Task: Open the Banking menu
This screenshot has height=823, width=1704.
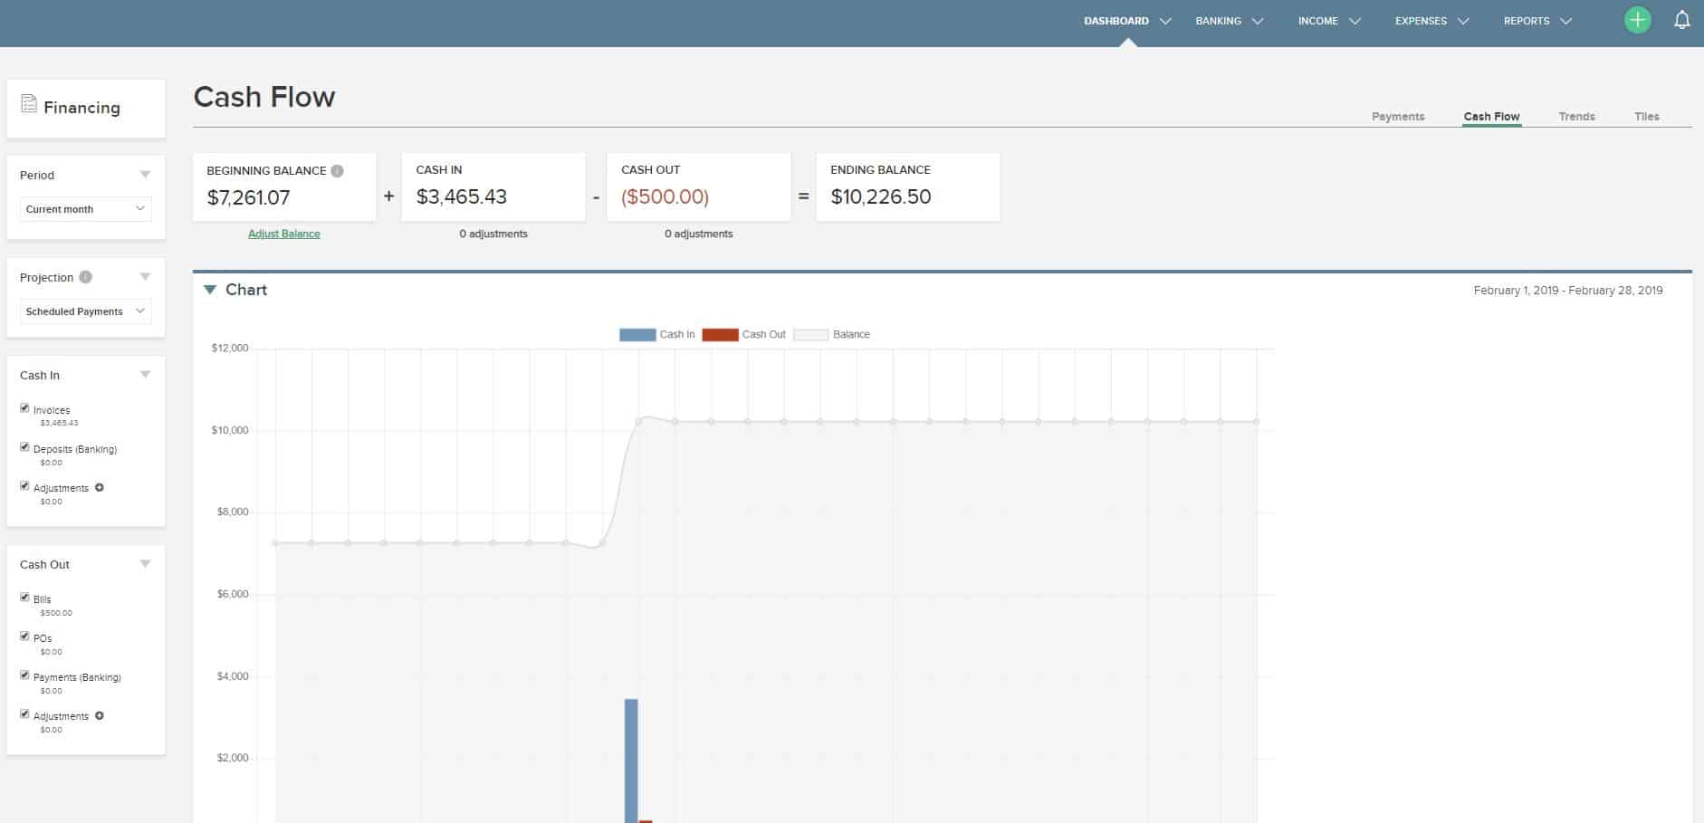Action: [x=1229, y=21]
